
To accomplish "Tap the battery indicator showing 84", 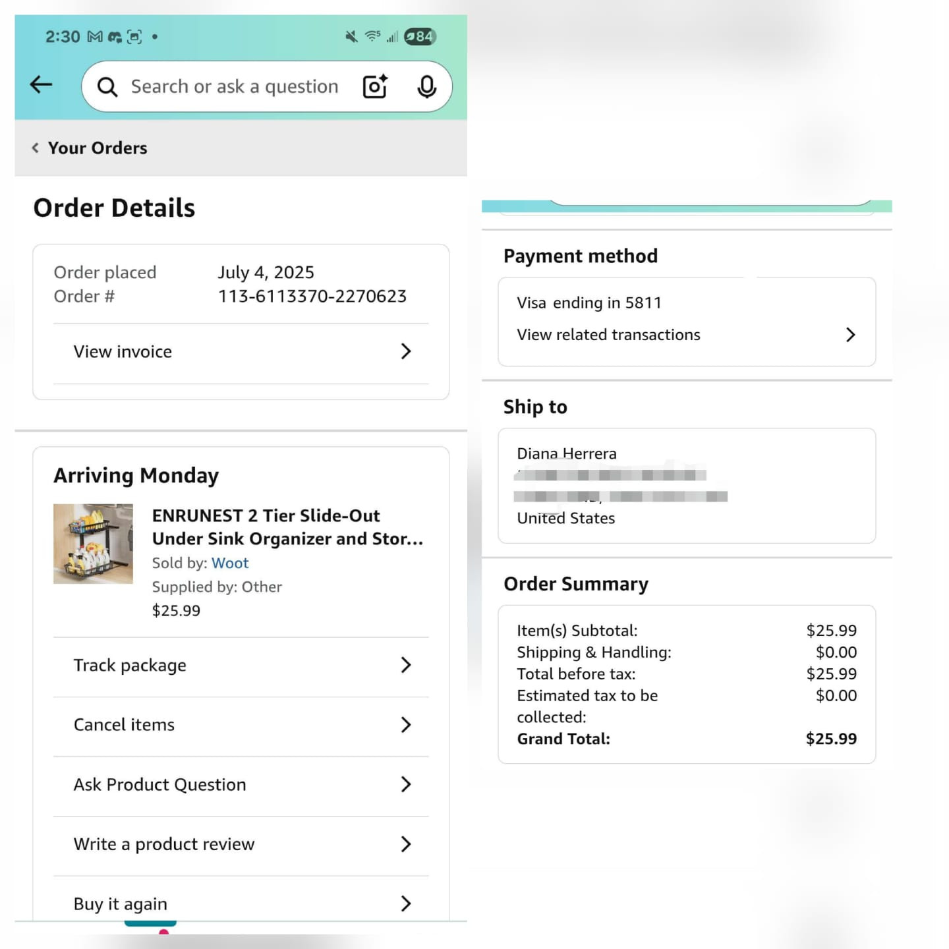I will (420, 36).
